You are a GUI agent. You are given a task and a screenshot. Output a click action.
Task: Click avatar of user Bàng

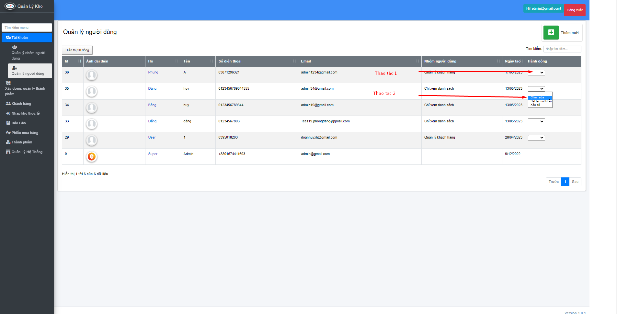point(92,107)
